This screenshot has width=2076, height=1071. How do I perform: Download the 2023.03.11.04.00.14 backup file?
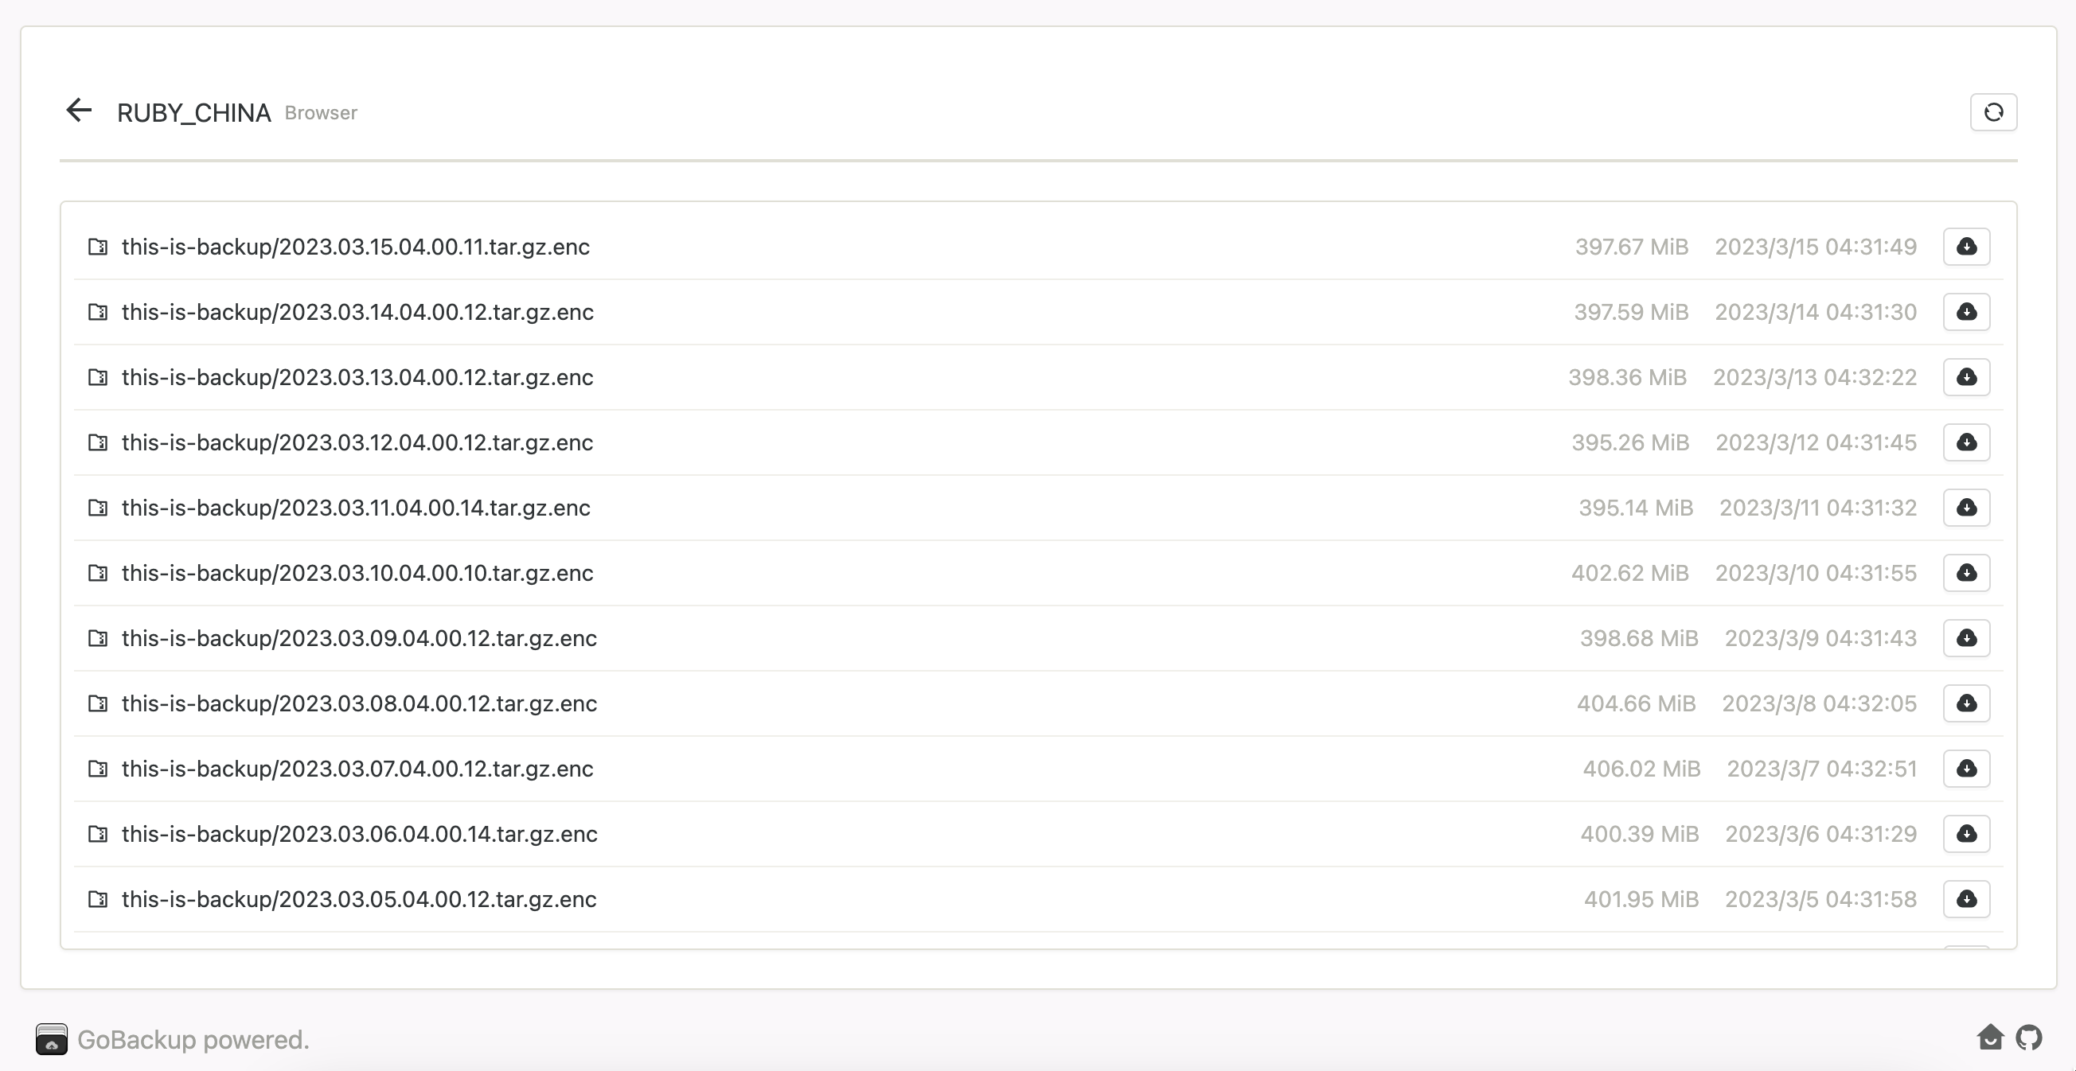tap(1966, 508)
